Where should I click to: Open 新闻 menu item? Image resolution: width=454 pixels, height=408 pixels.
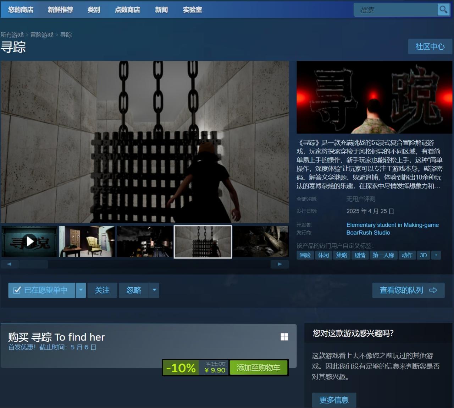coord(161,10)
